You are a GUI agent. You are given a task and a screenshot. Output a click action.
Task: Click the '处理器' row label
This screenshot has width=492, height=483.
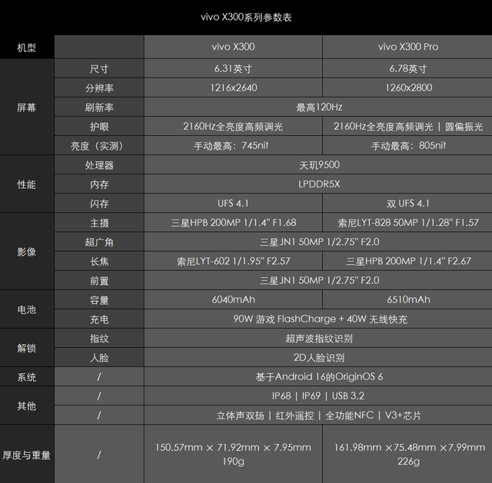[99, 165]
